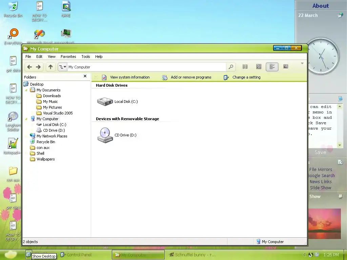Click the sidebar calendar icon next to 22 March
The image size is (347, 260).
340,15
